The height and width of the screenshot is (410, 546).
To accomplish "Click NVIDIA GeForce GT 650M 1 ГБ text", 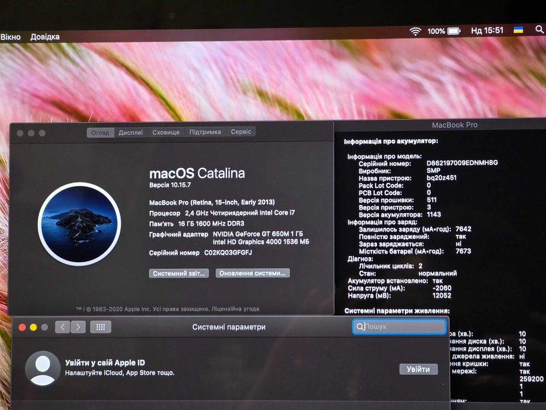I will [x=258, y=234].
